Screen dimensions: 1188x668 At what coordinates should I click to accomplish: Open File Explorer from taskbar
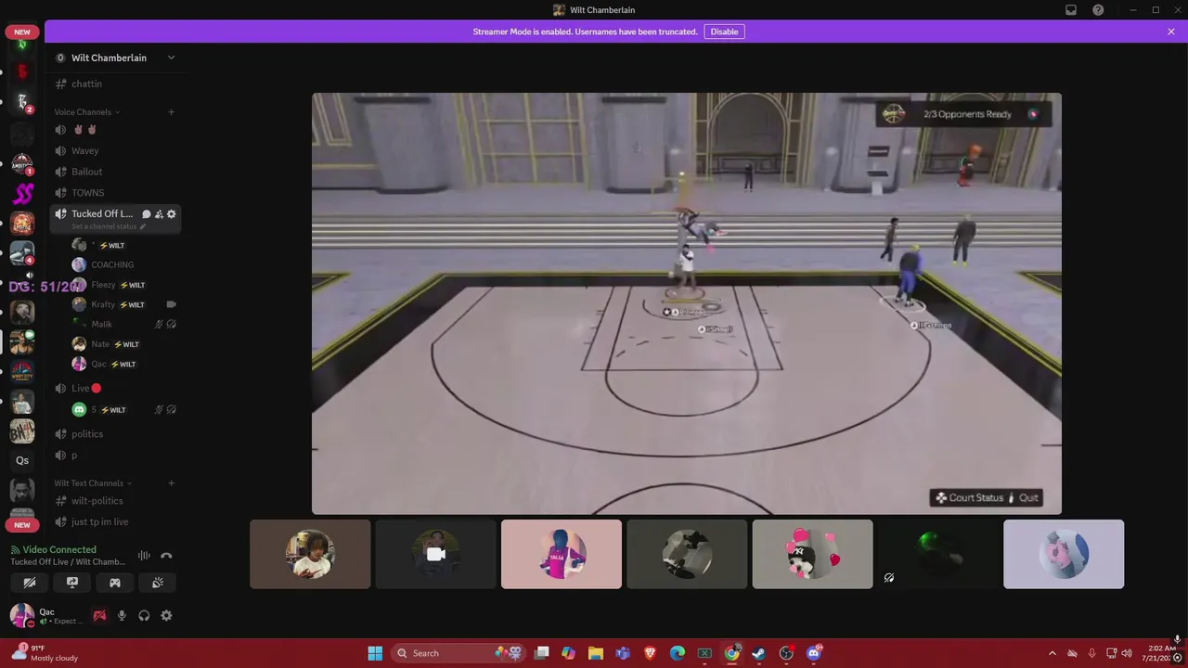click(596, 653)
